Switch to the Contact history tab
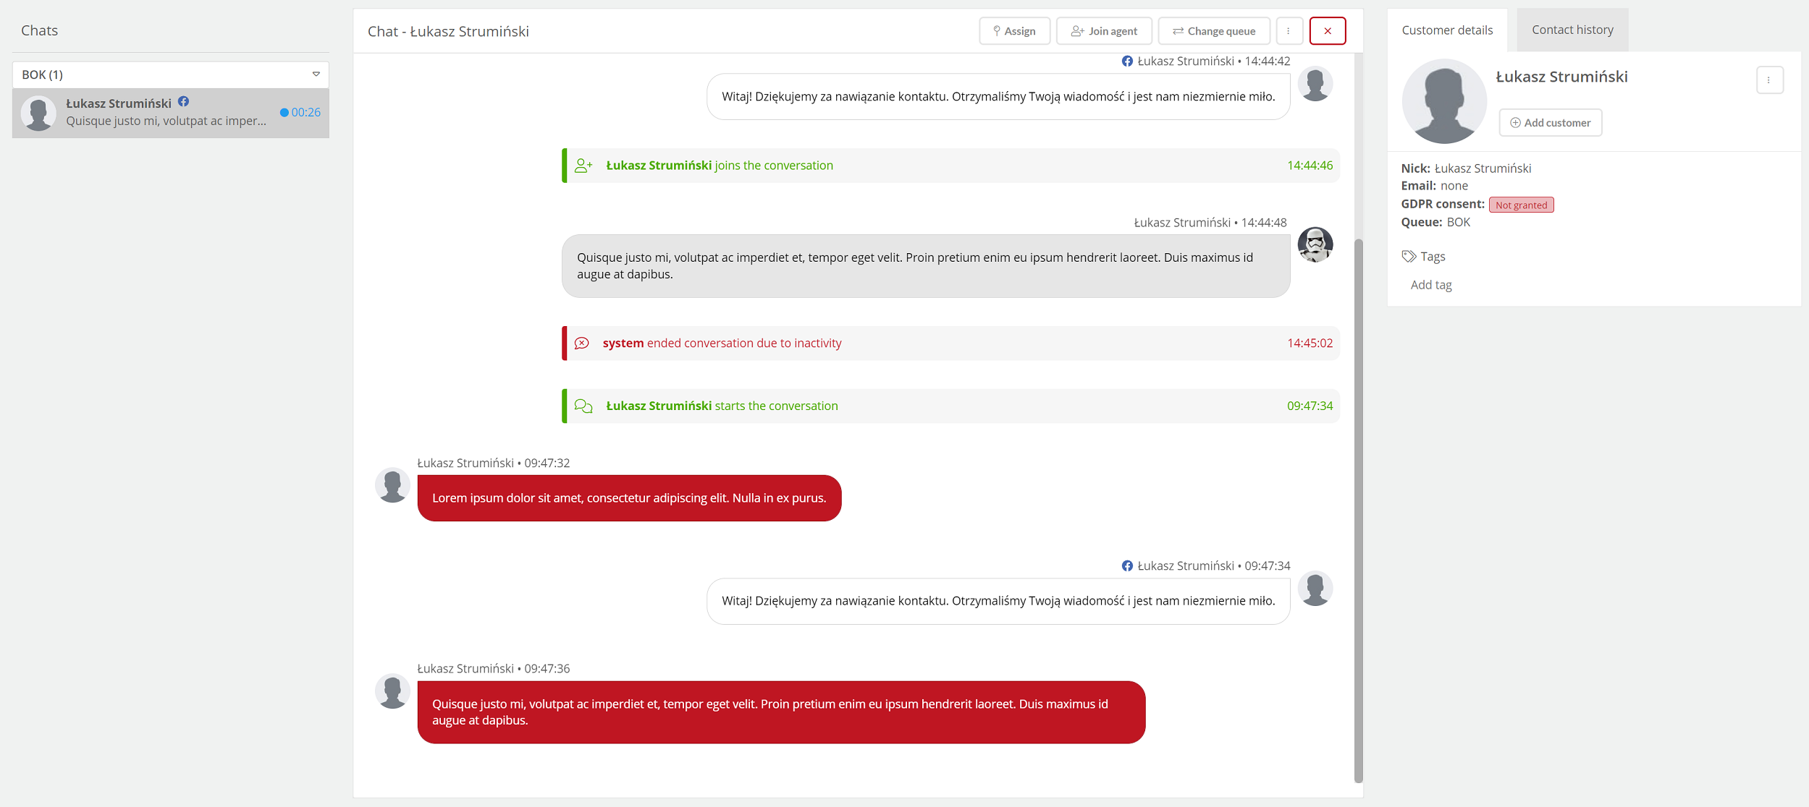 click(1572, 30)
